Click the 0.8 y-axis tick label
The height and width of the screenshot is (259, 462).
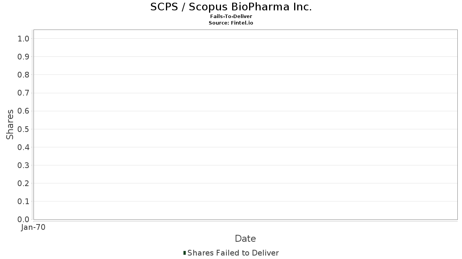[x=23, y=75]
